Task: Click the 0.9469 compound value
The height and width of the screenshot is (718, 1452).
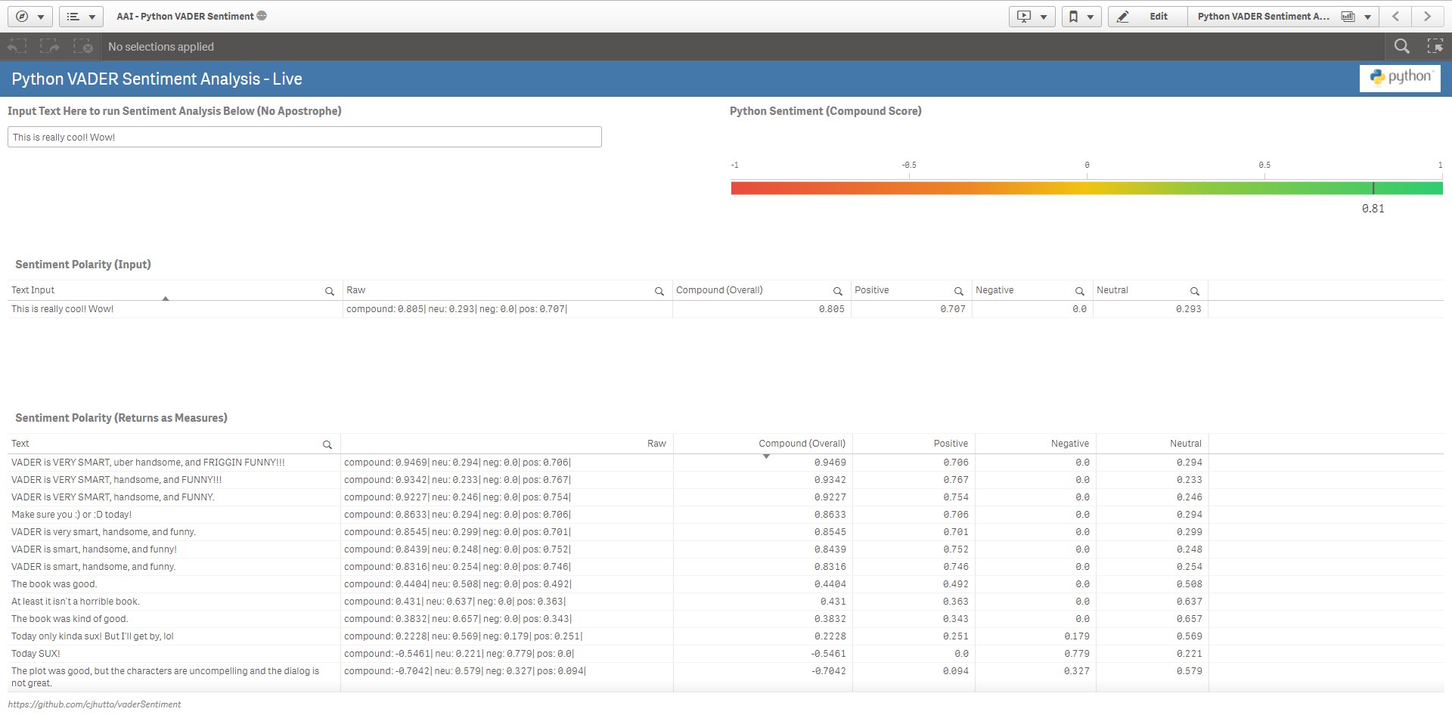Action: tap(830, 463)
